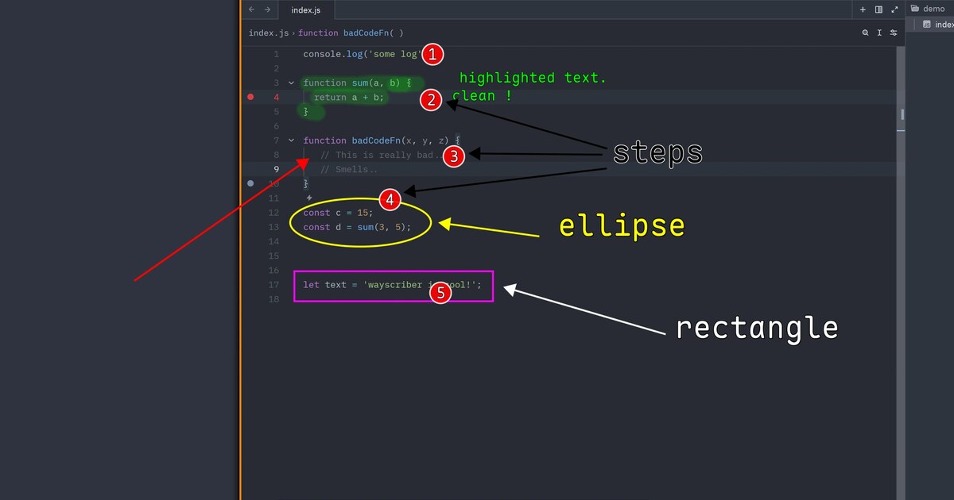Collapse the badCodeFn fold chevron

click(291, 140)
